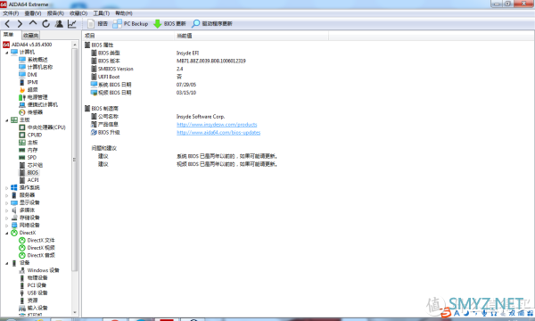Screen dimensions: 535x321
Task: Select the AIDA64 v5.95.4500 root node
Action: [x=28, y=45]
